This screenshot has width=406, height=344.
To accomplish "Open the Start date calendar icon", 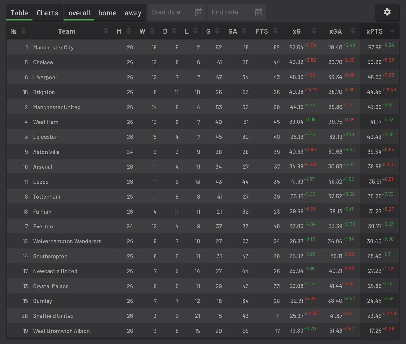I will point(199,12).
